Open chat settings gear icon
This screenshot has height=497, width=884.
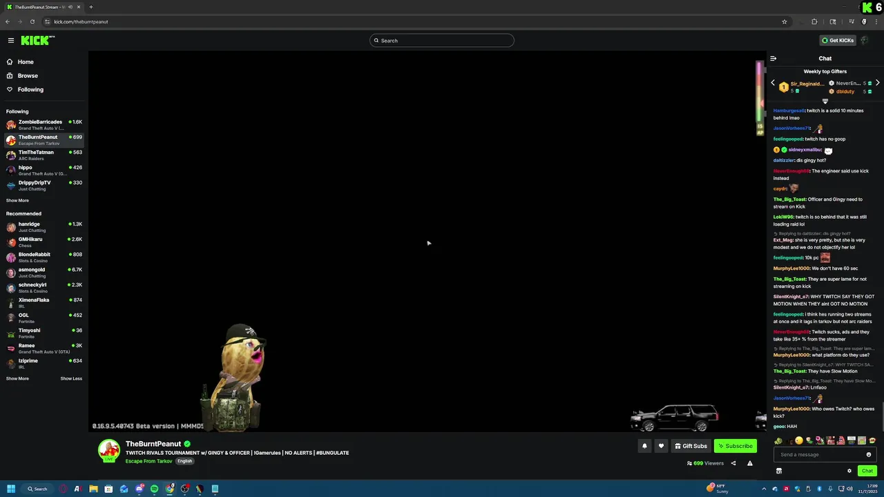849,471
